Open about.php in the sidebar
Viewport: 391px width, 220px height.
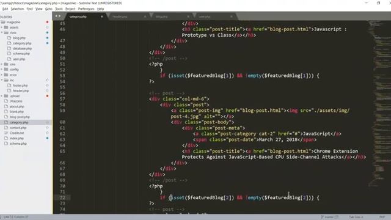tap(17, 106)
